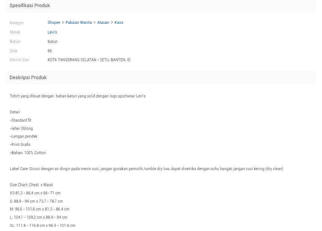Open the Atasan category link
The image size is (322, 231).
coord(103,23)
